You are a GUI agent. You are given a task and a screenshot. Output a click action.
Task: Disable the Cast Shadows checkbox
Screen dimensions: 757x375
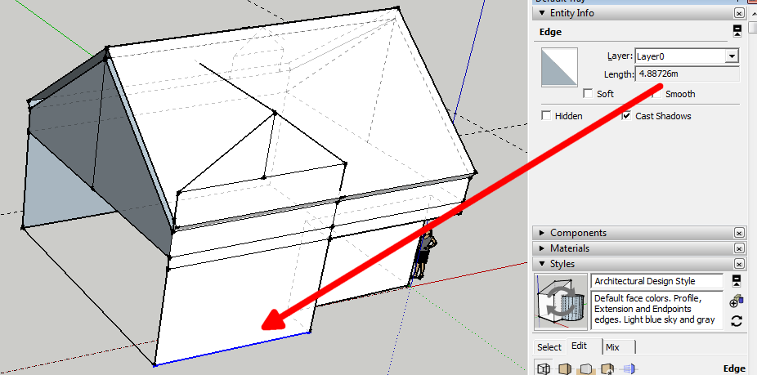(x=626, y=116)
